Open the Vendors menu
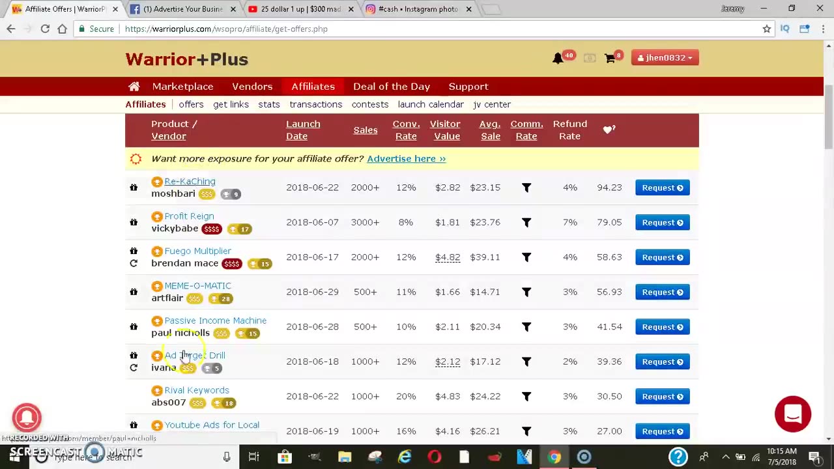Image resolution: width=834 pixels, height=469 pixels. (252, 87)
